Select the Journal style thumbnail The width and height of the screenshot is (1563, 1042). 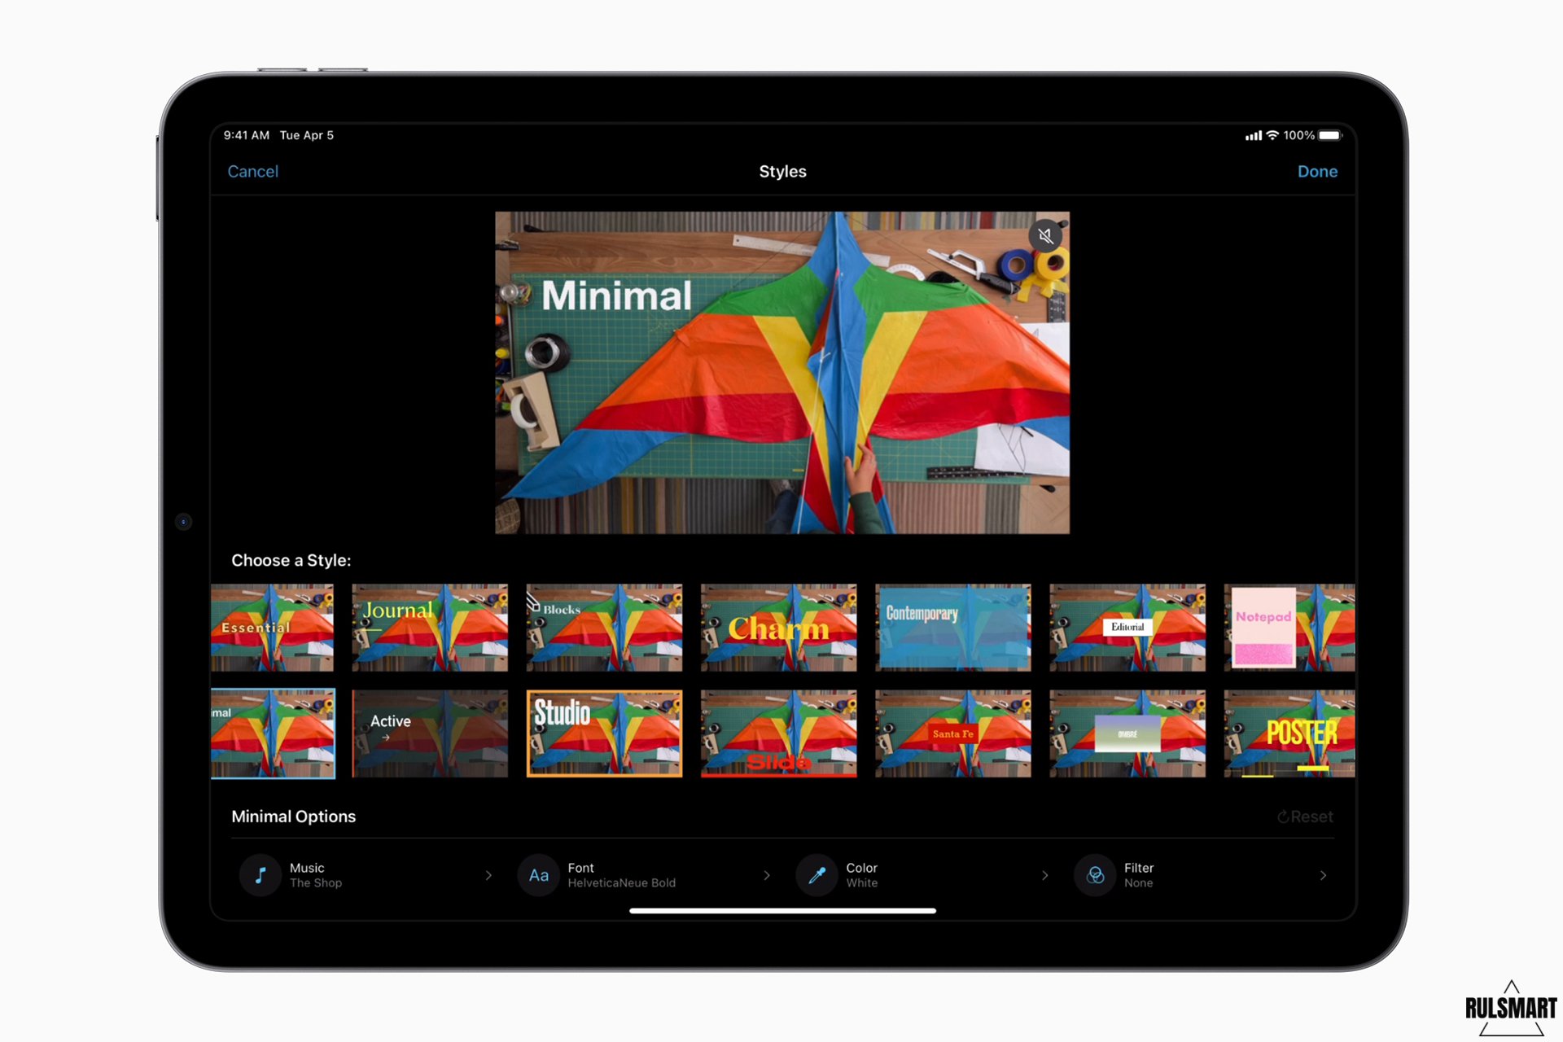tap(430, 628)
